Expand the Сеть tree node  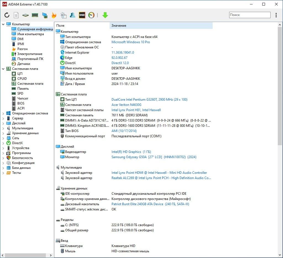[x=3, y=138]
